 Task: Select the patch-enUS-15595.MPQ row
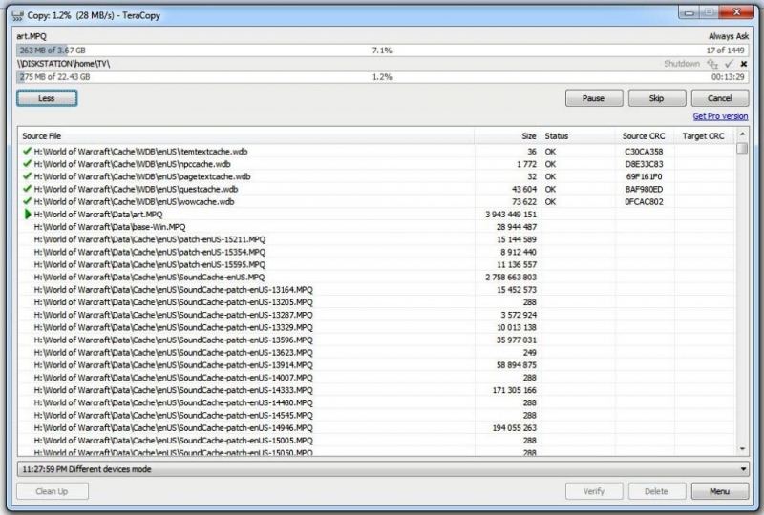[x=377, y=265]
